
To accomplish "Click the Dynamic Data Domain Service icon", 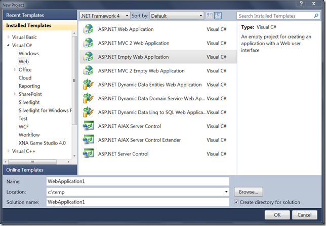I will pos(88,98).
